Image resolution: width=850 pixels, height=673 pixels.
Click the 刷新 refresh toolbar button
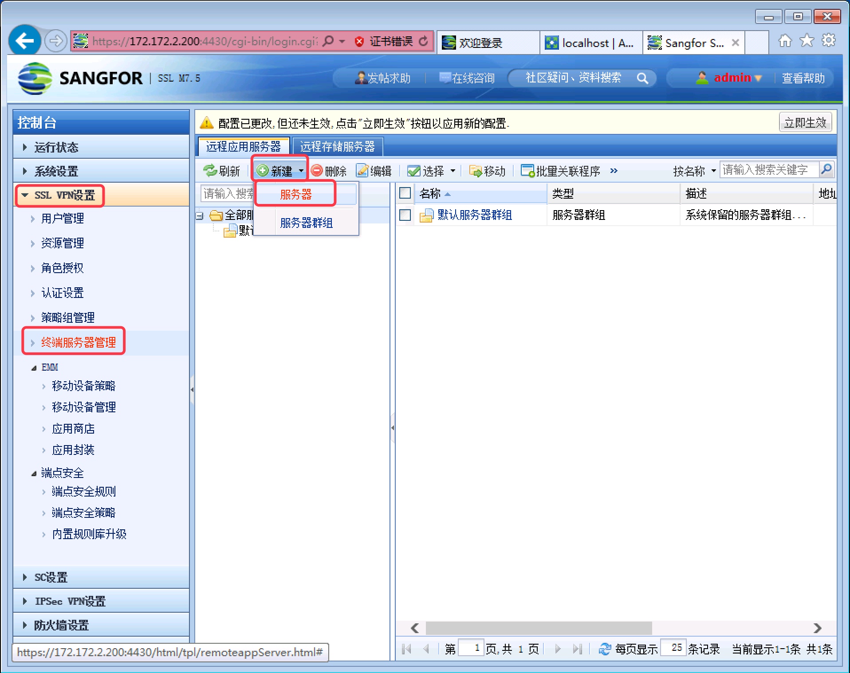[221, 171]
